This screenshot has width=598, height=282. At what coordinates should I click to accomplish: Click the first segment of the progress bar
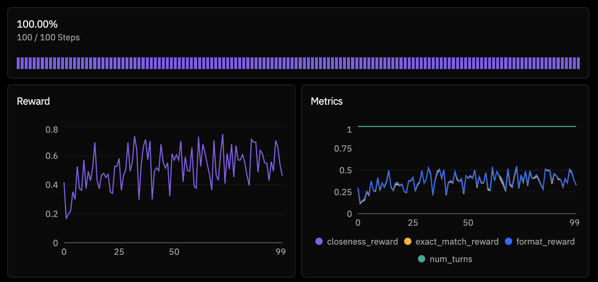pos(18,63)
